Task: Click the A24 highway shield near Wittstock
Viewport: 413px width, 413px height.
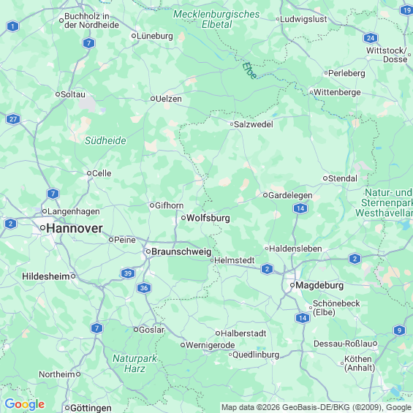Action: (x=371, y=38)
